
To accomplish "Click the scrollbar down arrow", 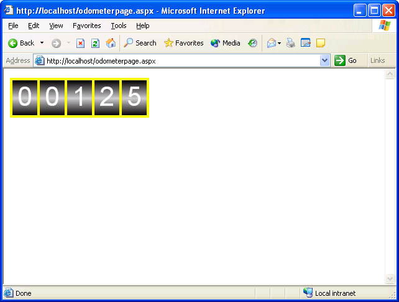I will 390,278.
